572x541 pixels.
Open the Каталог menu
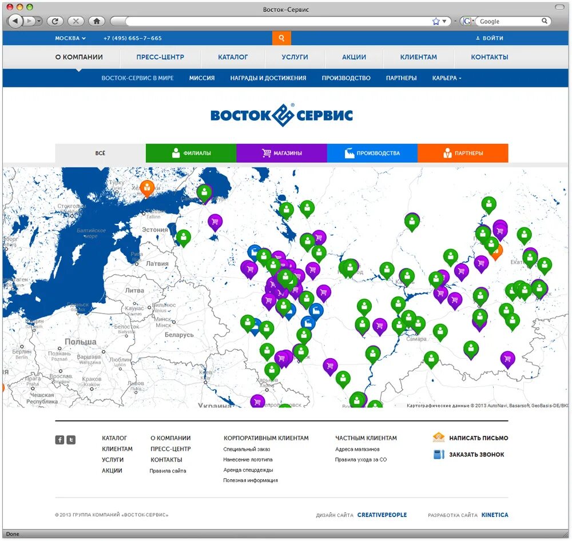point(233,57)
